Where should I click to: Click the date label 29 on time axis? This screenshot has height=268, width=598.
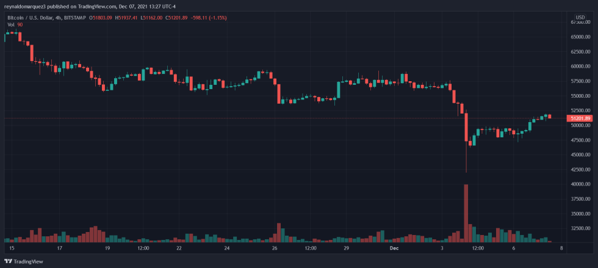[x=347, y=248]
